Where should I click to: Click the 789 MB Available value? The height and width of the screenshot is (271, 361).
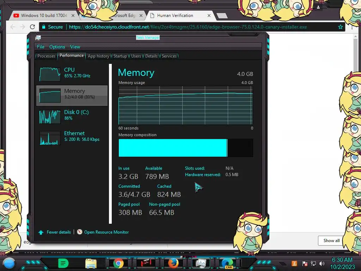pos(157,176)
